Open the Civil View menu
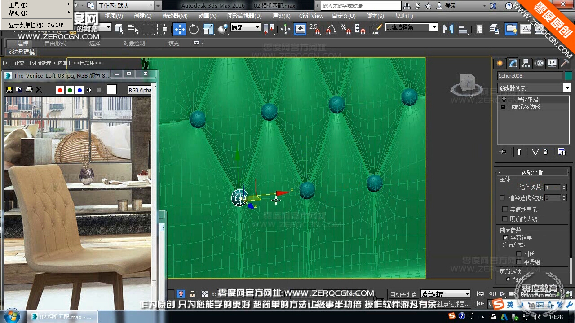 click(x=311, y=16)
